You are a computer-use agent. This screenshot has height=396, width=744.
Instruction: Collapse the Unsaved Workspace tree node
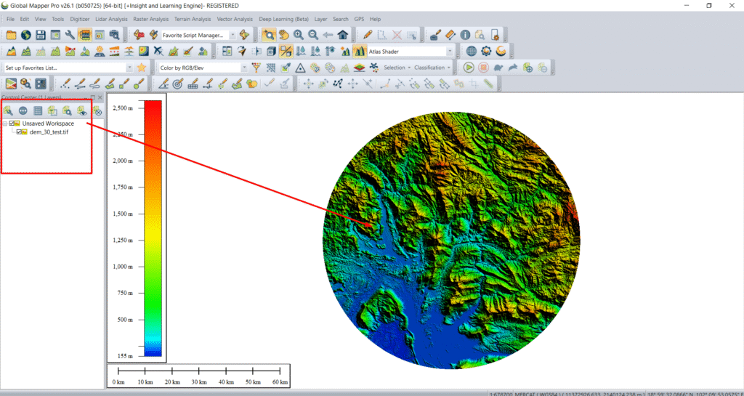(x=5, y=124)
